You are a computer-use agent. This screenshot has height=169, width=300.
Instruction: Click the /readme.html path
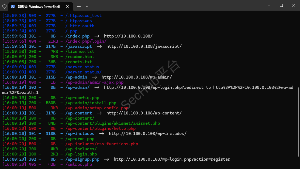tap(80, 57)
